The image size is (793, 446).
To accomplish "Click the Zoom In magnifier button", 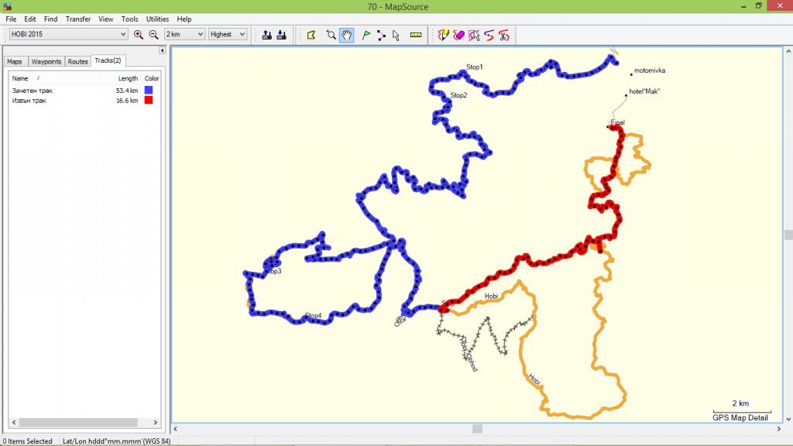I will (138, 34).
